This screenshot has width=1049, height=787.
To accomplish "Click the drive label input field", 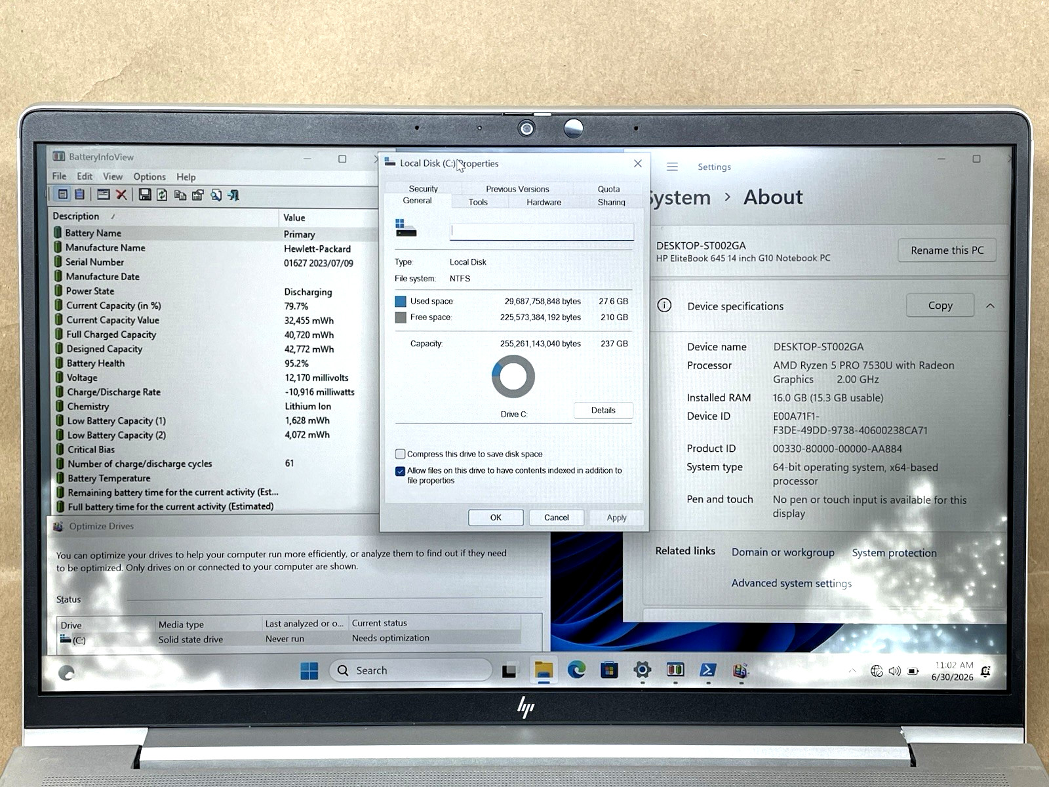I will [x=542, y=231].
